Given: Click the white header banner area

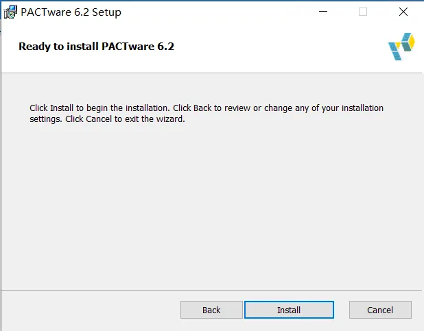Looking at the screenshot, I should (274, 48).
